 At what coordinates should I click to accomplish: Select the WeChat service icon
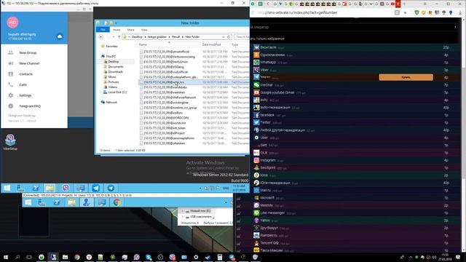pyautogui.click(x=256, y=85)
